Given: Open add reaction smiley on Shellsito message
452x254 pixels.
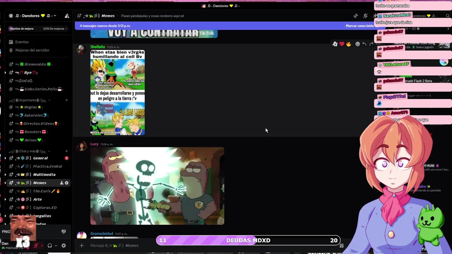Looking at the screenshot, I should pos(358,44).
